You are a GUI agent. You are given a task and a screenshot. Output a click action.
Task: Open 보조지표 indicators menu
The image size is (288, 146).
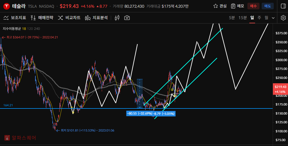[x=15, y=18]
